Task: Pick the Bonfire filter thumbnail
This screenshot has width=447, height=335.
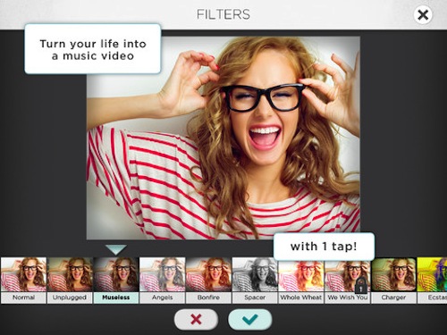Action: (x=208, y=274)
